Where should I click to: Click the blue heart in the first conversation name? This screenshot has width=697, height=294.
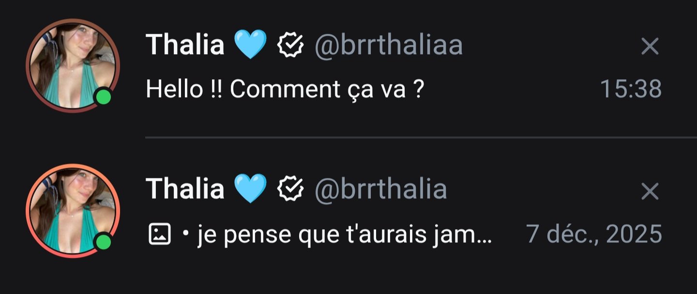250,44
